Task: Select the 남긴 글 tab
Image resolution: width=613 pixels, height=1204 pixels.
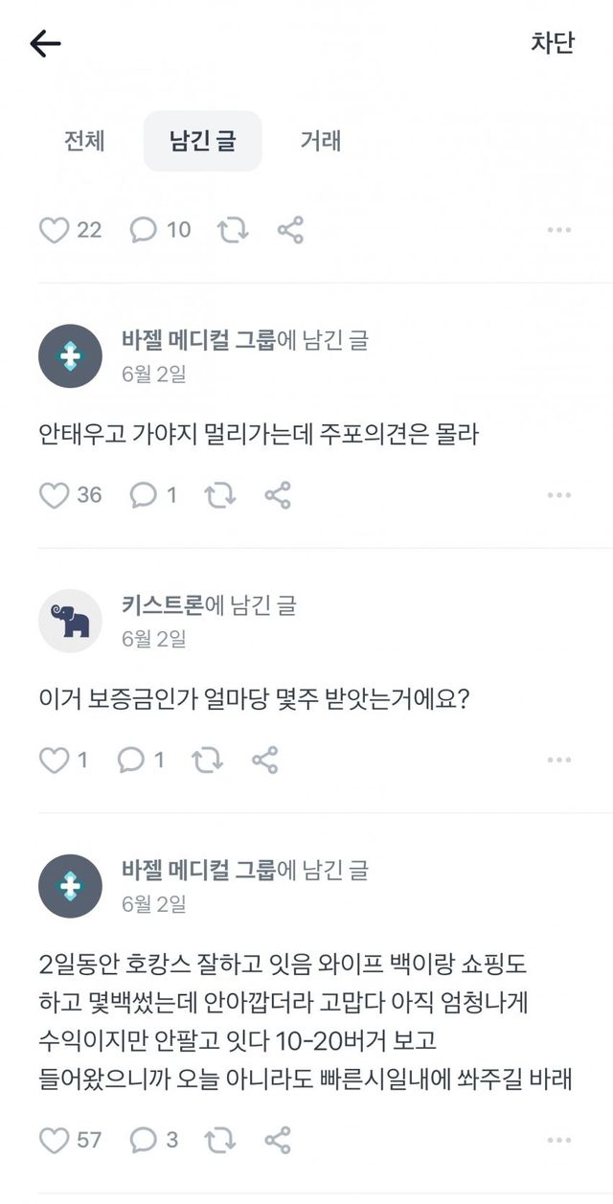Action: pos(202,141)
